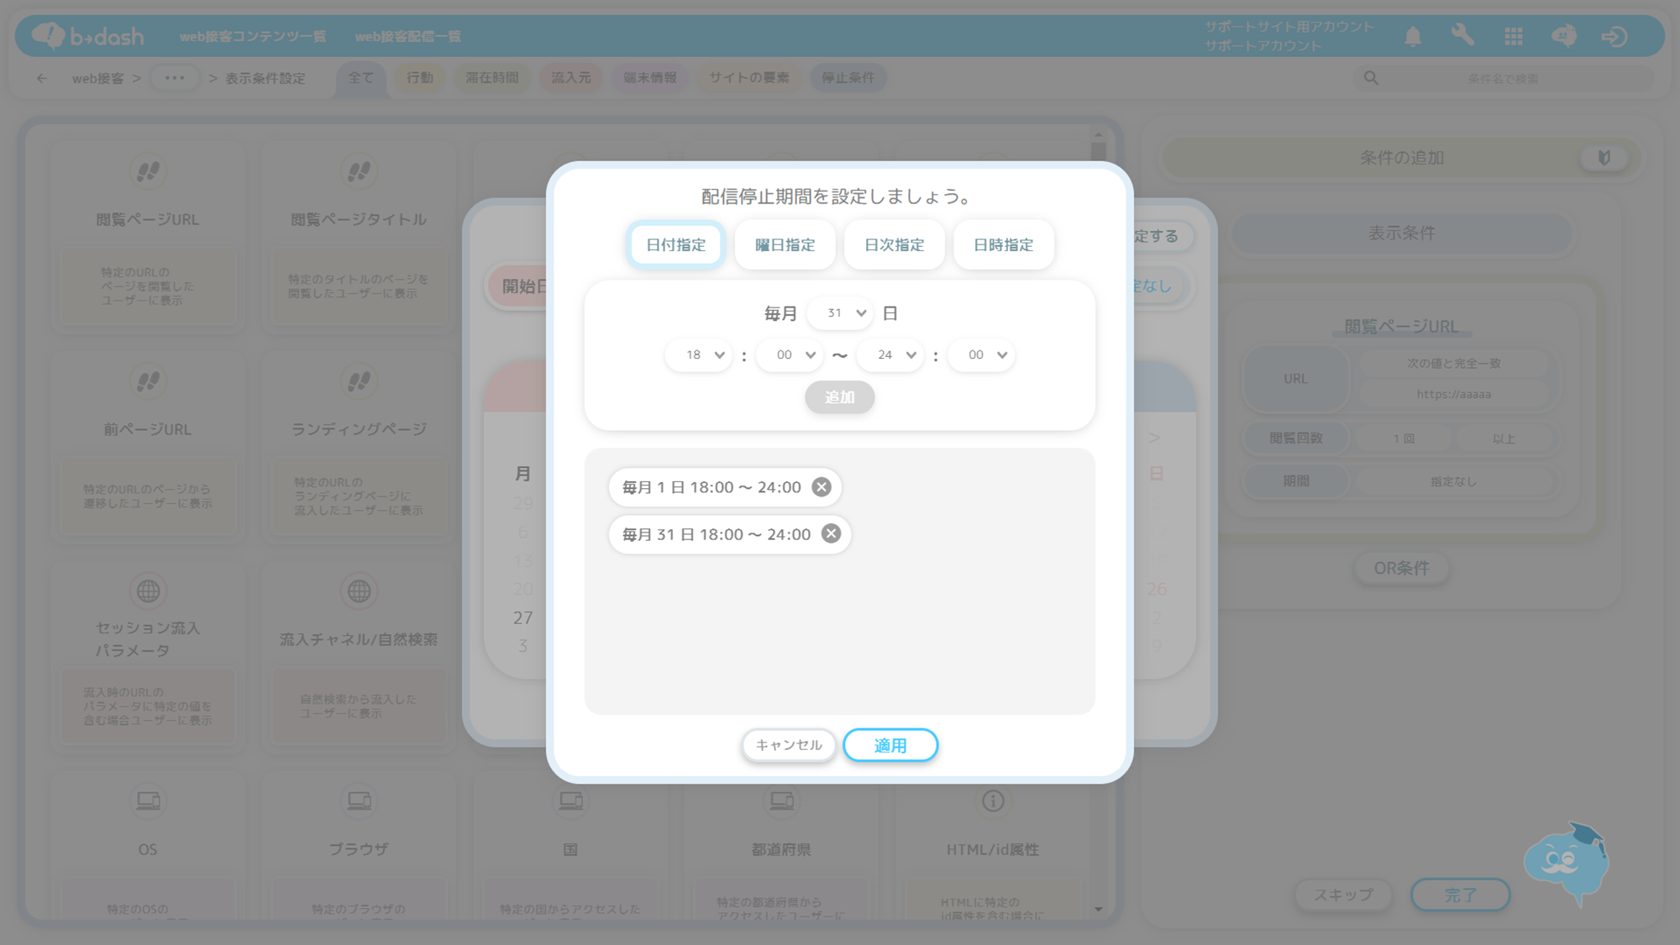Select the 流入元 filter tab
The width and height of the screenshot is (1680, 945).
tap(571, 78)
